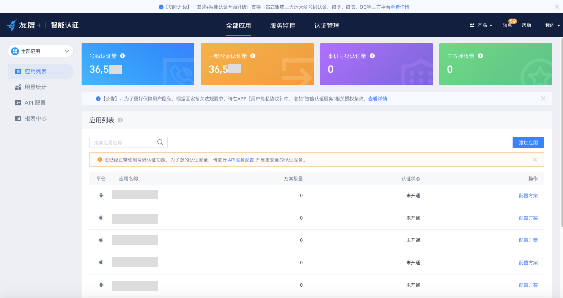Show info for 三方授权量 card

click(x=480, y=56)
